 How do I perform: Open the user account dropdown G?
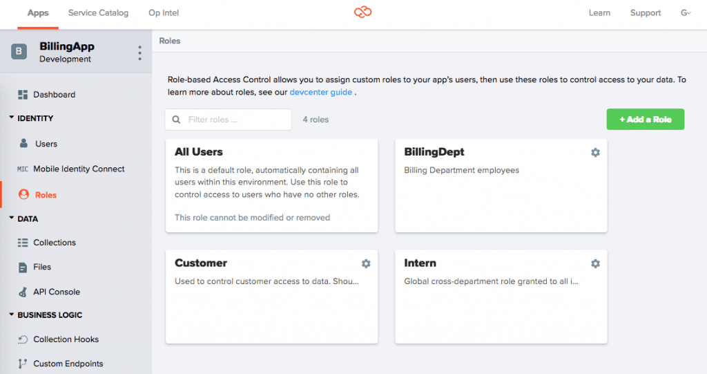pyautogui.click(x=686, y=12)
